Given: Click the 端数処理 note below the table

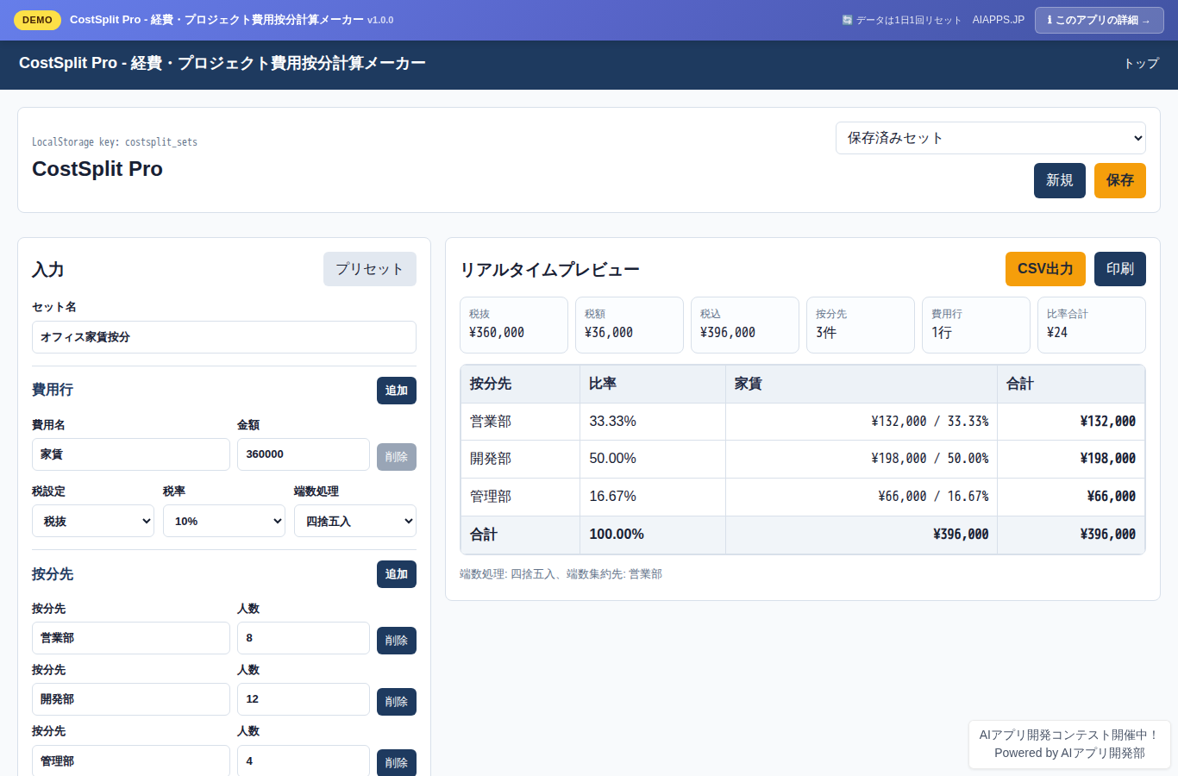Looking at the screenshot, I should [561, 574].
